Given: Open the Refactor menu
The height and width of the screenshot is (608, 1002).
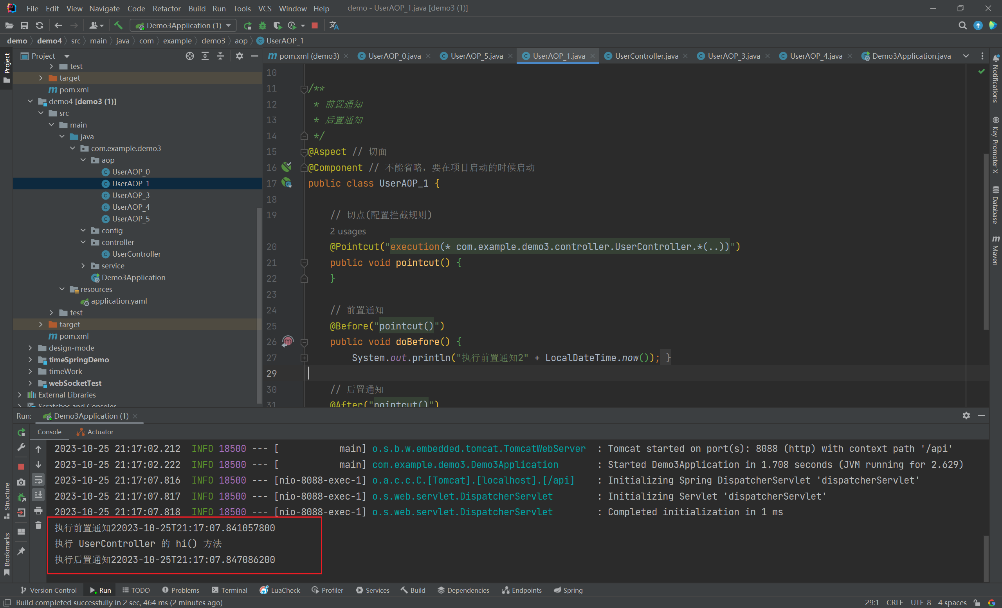Looking at the screenshot, I should 166,9.
